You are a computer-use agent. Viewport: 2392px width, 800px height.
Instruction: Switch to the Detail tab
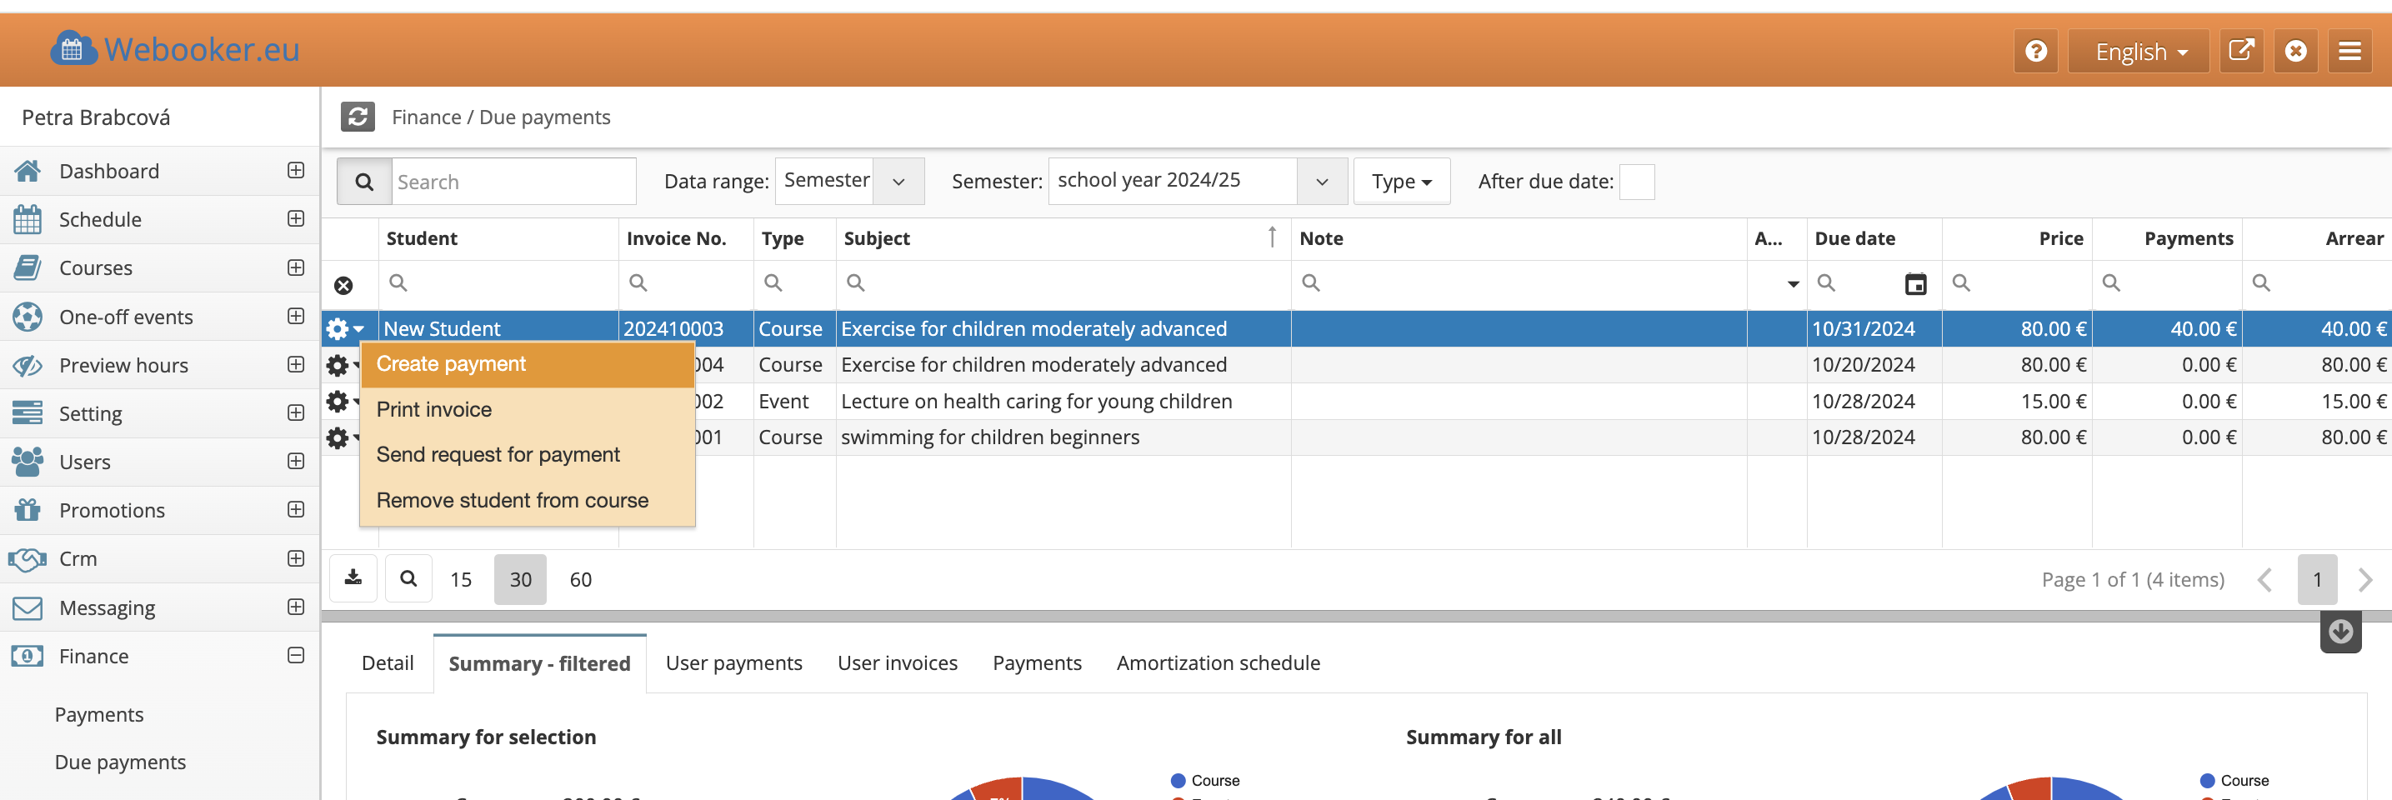click(x=388, y=662)
